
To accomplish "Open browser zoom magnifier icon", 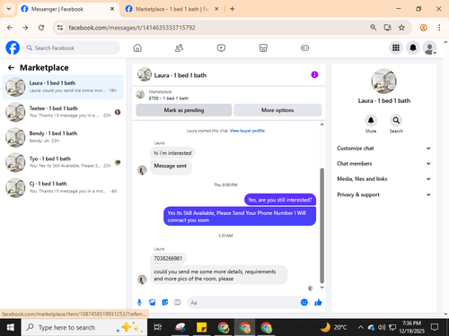I will (x=373, y=28).
